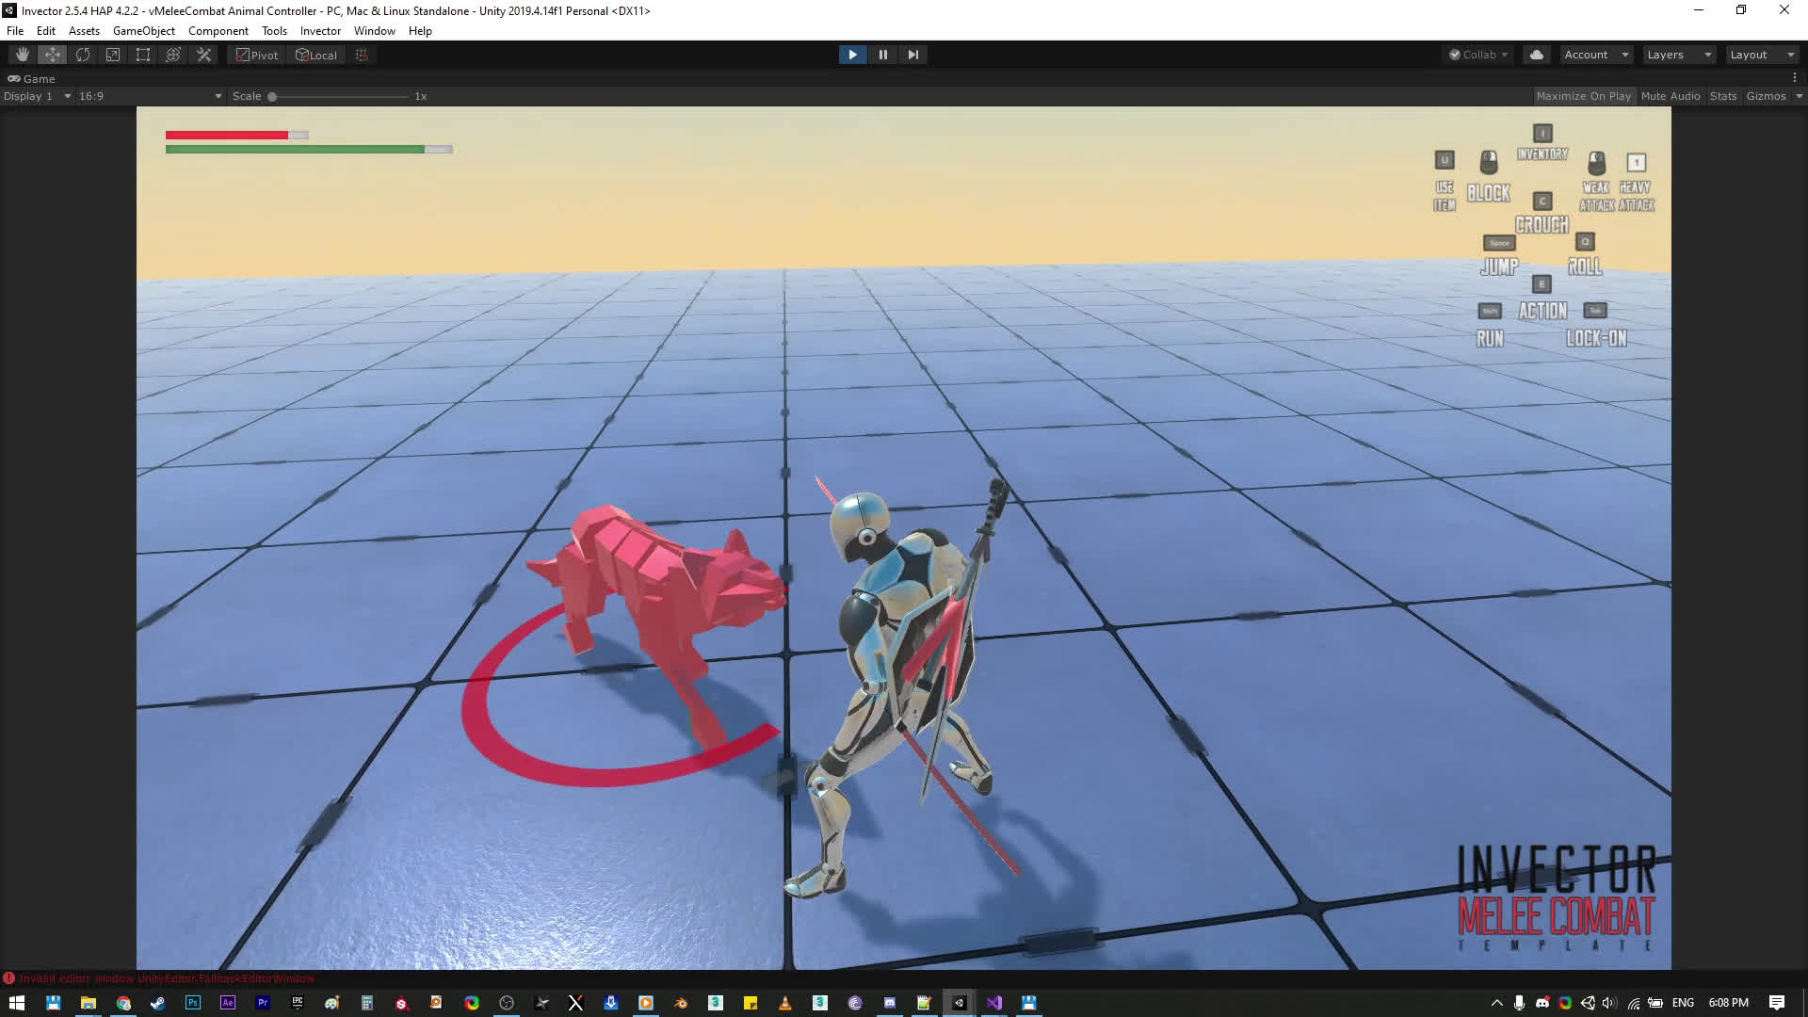This screenshot has height=1017, width=1808.
Task: Toggle the Stats overlay
Action: click(x=1722, y=96)
